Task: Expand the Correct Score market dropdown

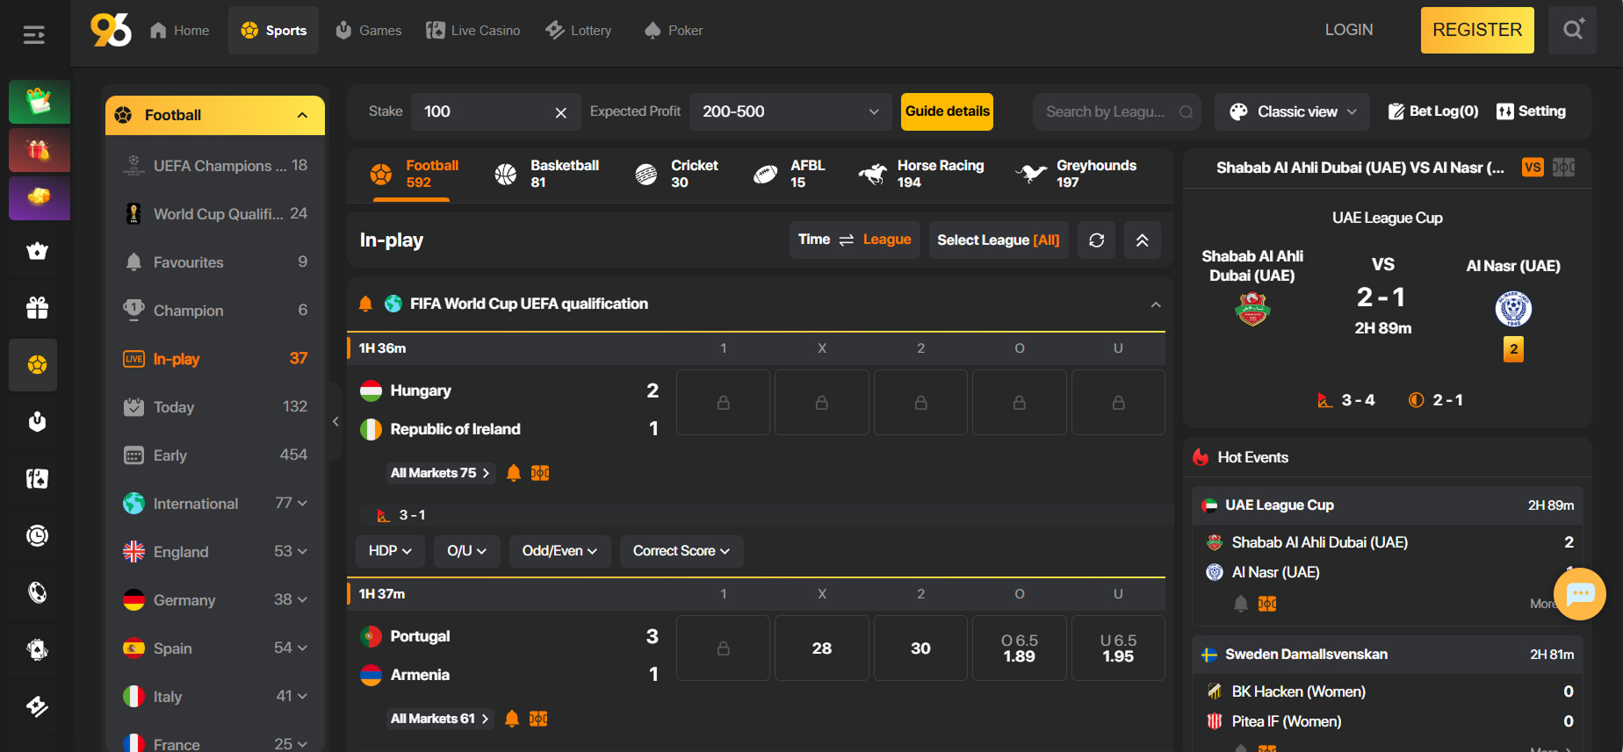Action: click(x=681, y=551)
